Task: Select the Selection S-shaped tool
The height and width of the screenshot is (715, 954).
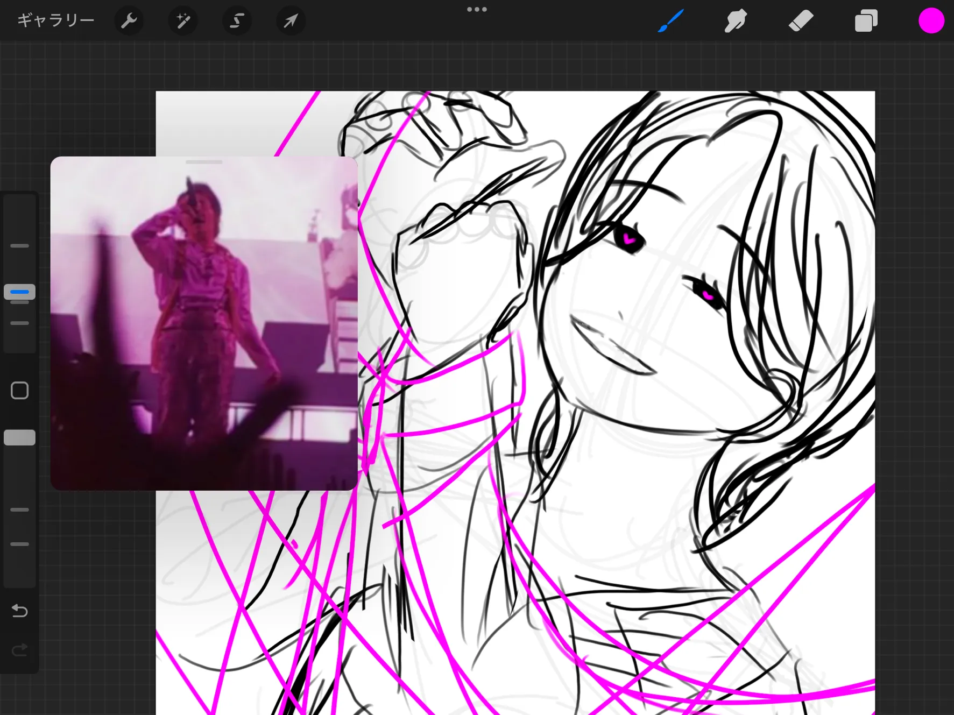Action: (237, 20)
